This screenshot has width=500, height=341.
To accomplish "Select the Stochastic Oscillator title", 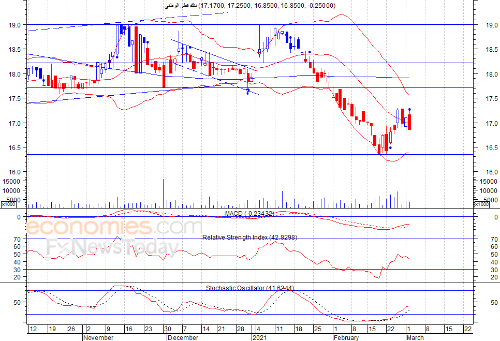I will click(x=250, y=288).
